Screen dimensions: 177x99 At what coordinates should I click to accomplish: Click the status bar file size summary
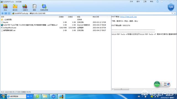coord(16,92)
